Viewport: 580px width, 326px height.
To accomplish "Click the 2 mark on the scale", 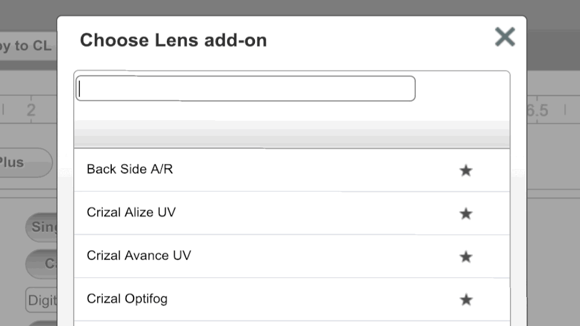I will (31, 110).
